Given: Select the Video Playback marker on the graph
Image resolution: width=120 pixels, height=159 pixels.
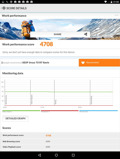Looking at the screenshot, I should (32, 99).
